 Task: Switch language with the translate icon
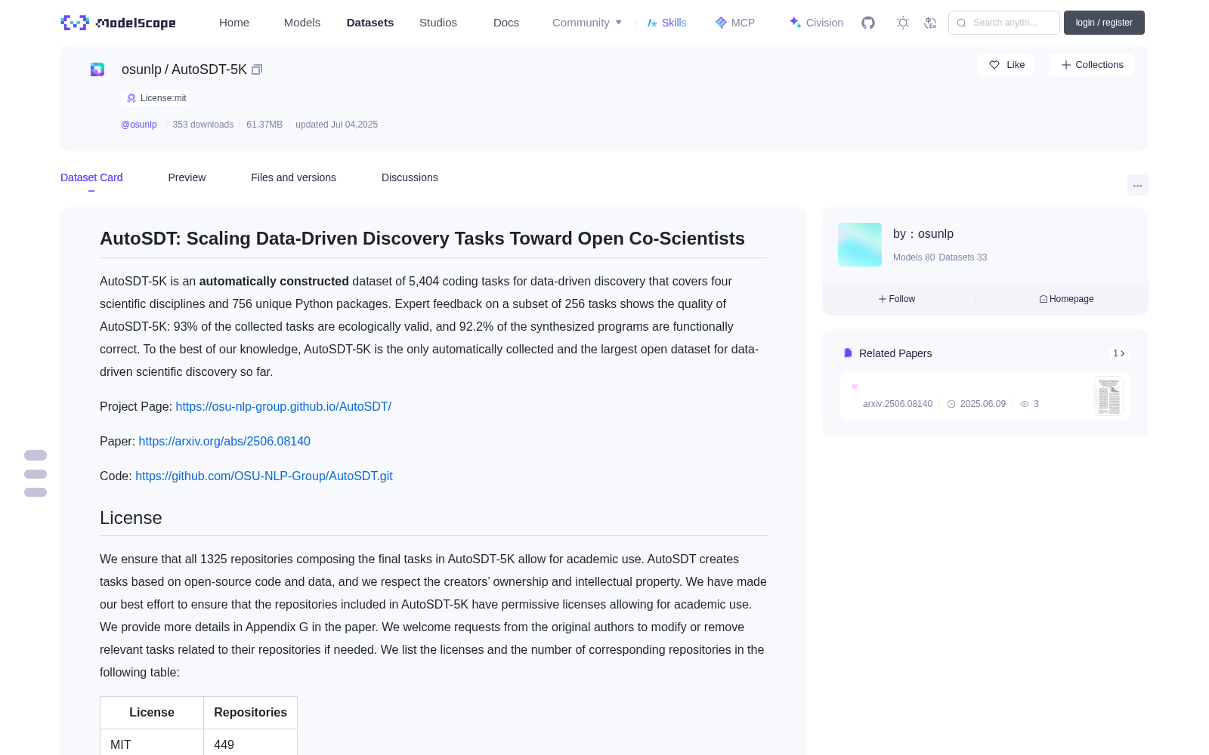pyautogui.click(x=931, y=23)
